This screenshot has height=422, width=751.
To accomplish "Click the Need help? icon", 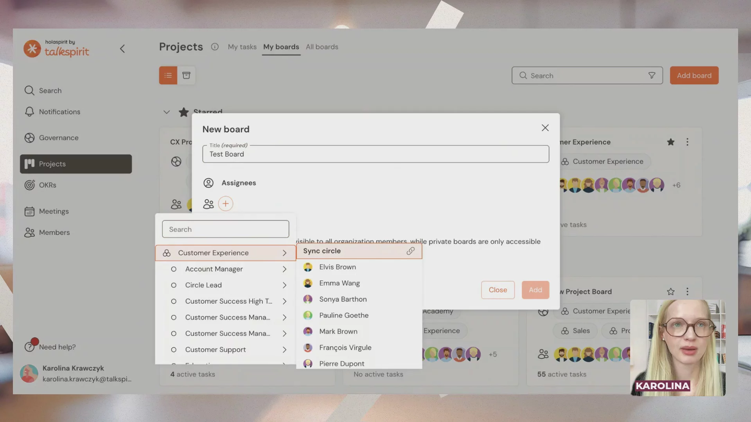I will tap(30, 347).
